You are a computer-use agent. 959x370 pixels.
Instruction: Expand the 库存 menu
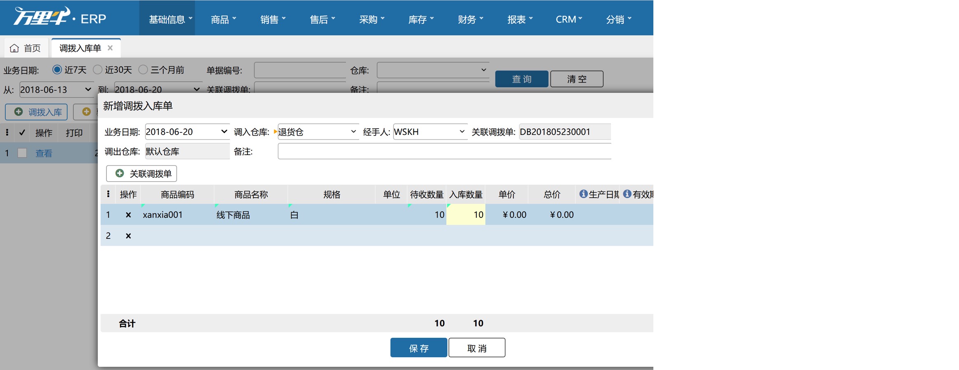[x=421, y=19]
